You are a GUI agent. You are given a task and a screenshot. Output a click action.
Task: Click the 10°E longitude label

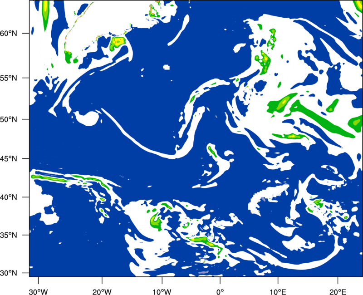[278, 292]
